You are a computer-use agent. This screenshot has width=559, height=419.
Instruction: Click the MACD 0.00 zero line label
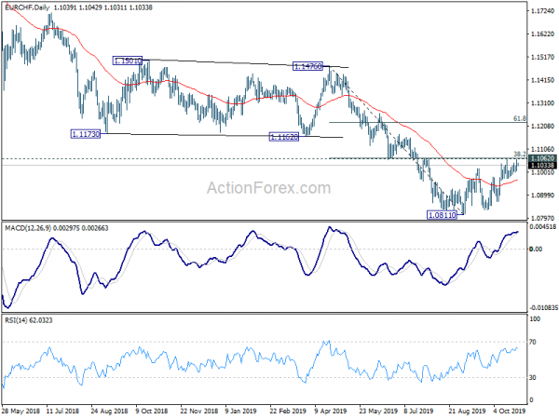(537, 249)
